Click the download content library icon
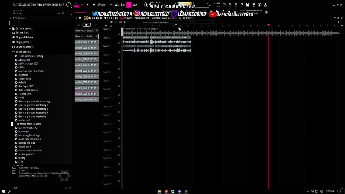 pos(265,5)
